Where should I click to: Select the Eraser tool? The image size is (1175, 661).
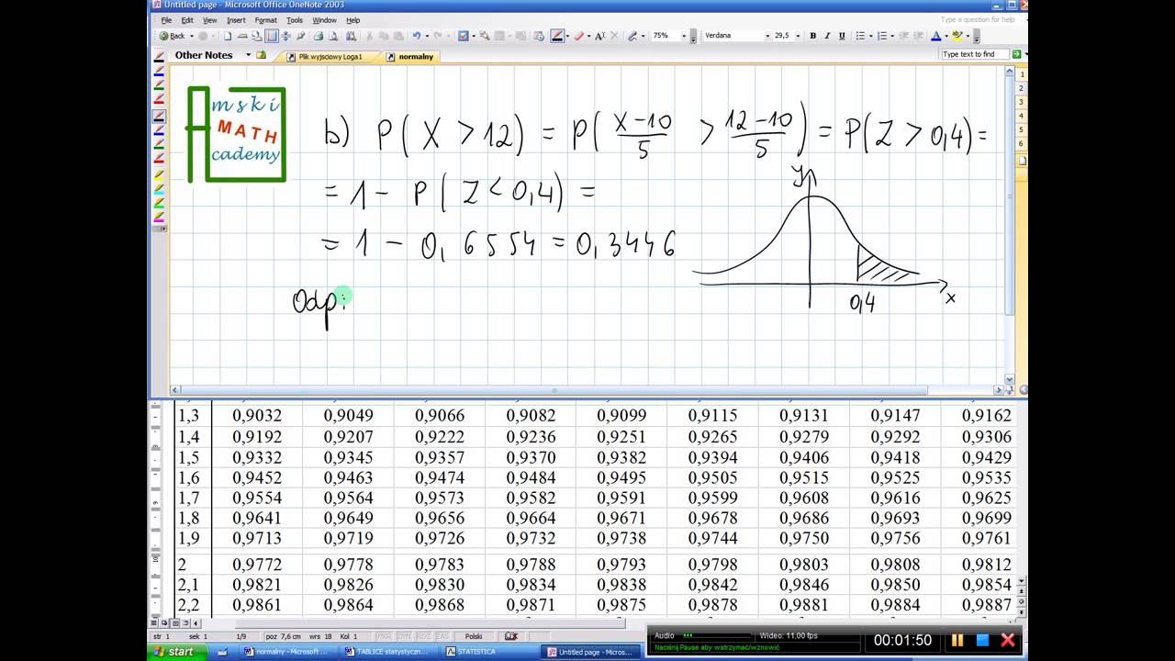click(578, 36)
